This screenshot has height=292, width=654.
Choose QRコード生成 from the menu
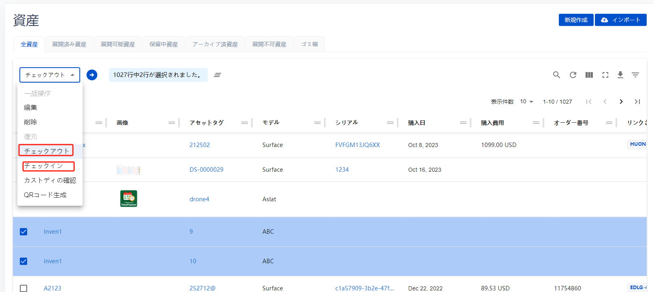tap(45, 195)
